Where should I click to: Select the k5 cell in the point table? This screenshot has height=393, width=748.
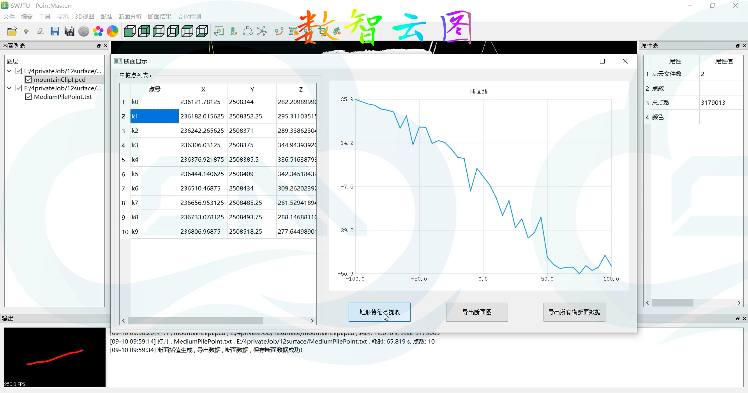[154, 174]
